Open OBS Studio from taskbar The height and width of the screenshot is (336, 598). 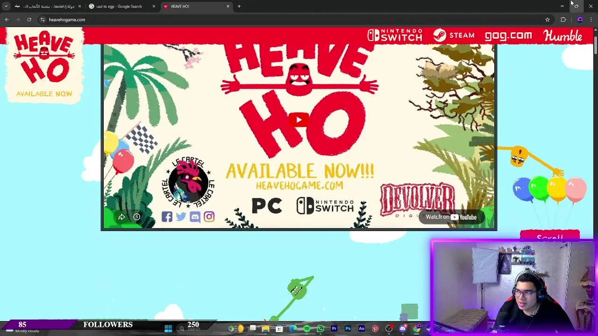[x=389, y=329]
